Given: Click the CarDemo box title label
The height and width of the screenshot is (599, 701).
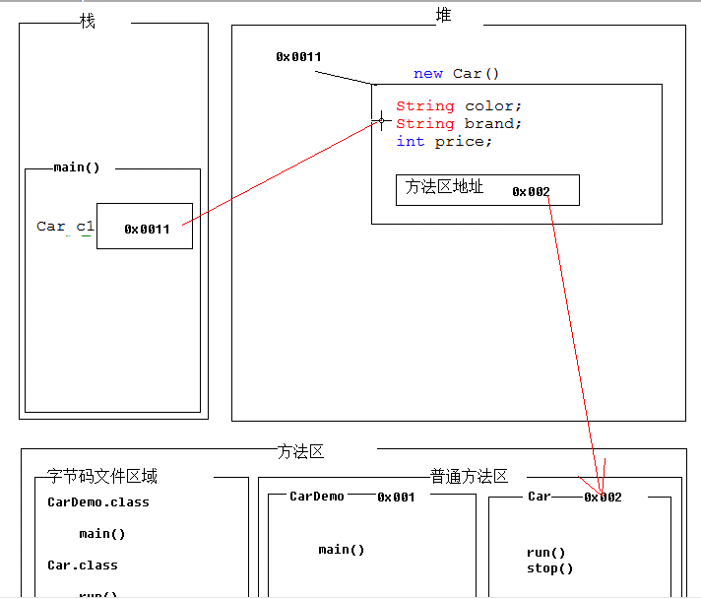Looking at the screenshot, I should 317,497.
